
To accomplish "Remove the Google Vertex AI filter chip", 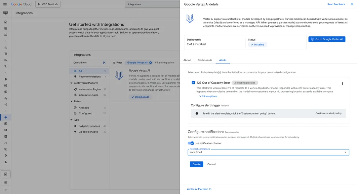I will click(x=150, y=63).
